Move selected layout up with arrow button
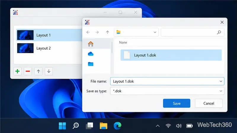Screen dimensions: 237x133 pyautogui.click(x=39, y=71)
